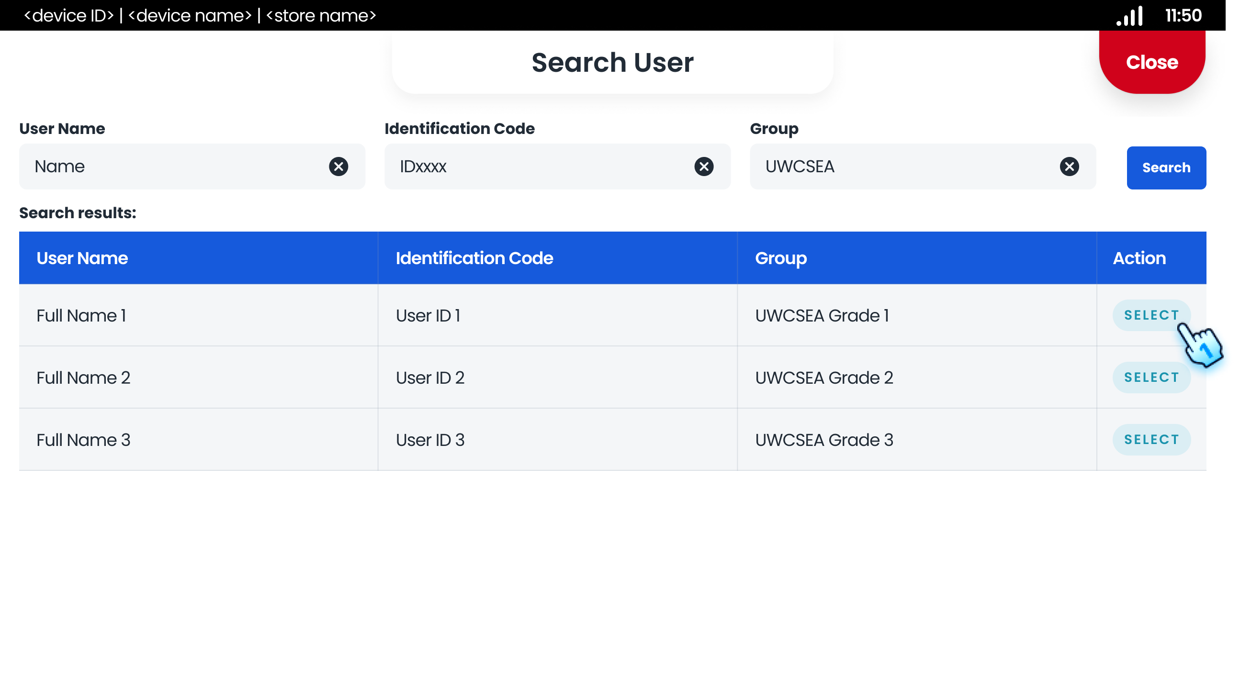Select Full Name 1 from results
Image resolution: width=1240 pixels, height=689 pixels.
(1151, 315)
